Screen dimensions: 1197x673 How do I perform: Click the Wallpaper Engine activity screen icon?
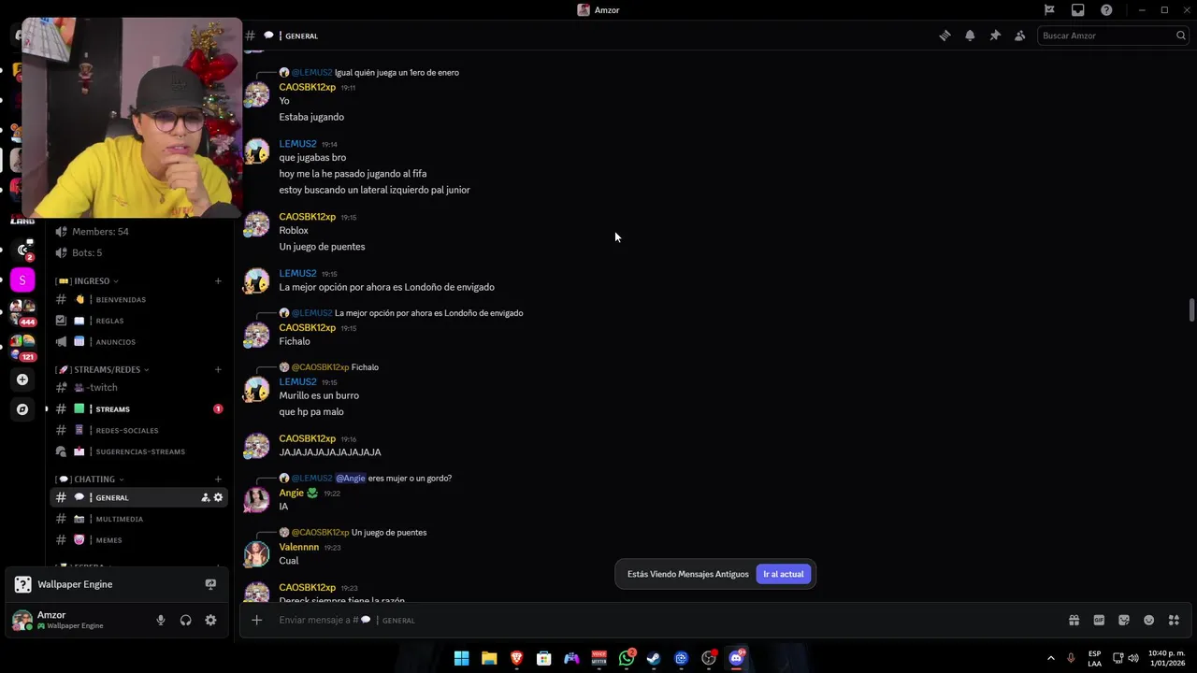click(x=210, y=584)
